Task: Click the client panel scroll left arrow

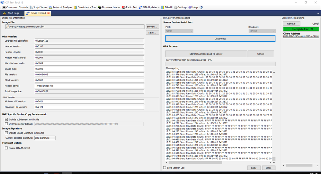Action: 284,165
